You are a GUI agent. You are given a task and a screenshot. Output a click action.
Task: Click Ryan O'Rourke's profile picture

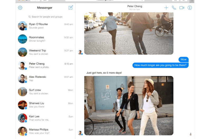point(22,26)
